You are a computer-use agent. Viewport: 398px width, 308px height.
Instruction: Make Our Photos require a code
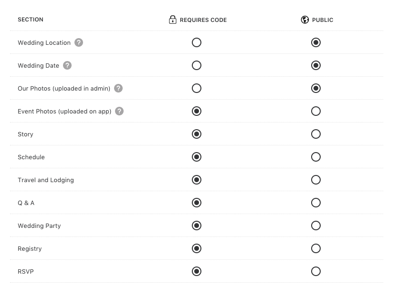click(197, 88)
